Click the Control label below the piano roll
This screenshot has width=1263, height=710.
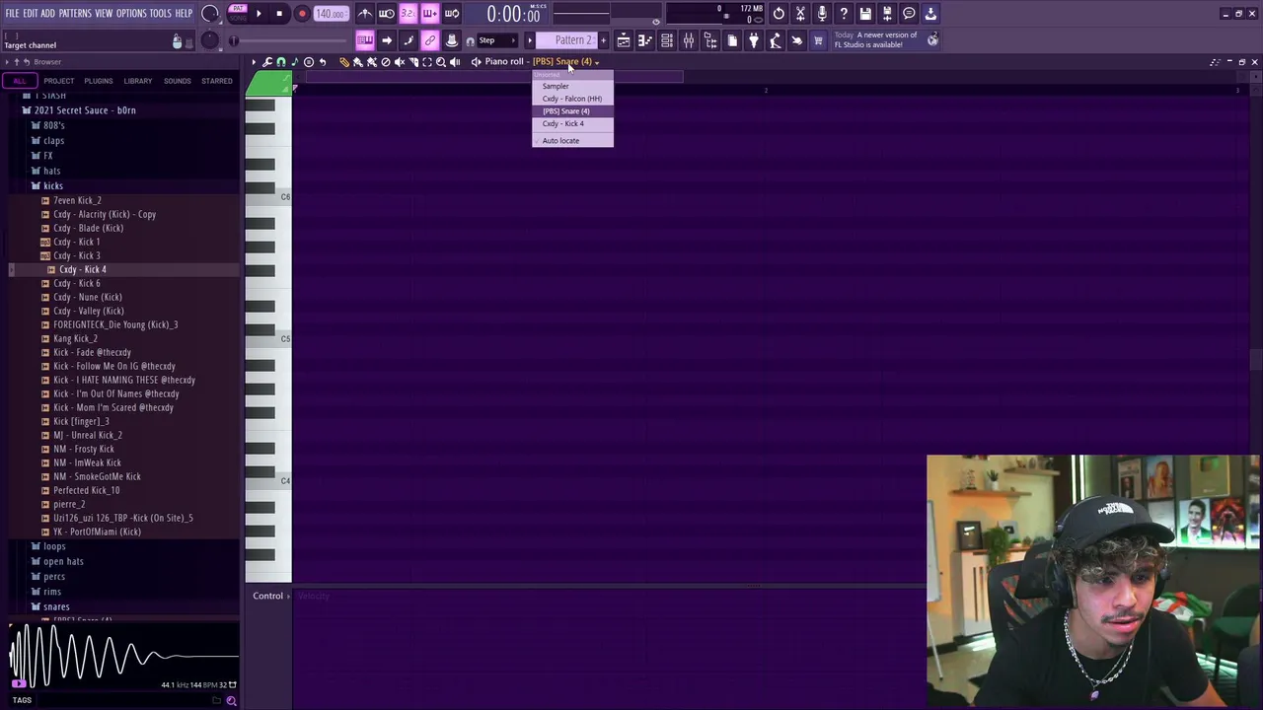(267, 597)
